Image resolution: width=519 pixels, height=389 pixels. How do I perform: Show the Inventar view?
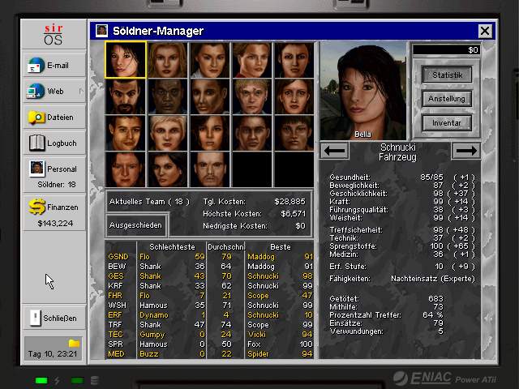tap(447, 123)
